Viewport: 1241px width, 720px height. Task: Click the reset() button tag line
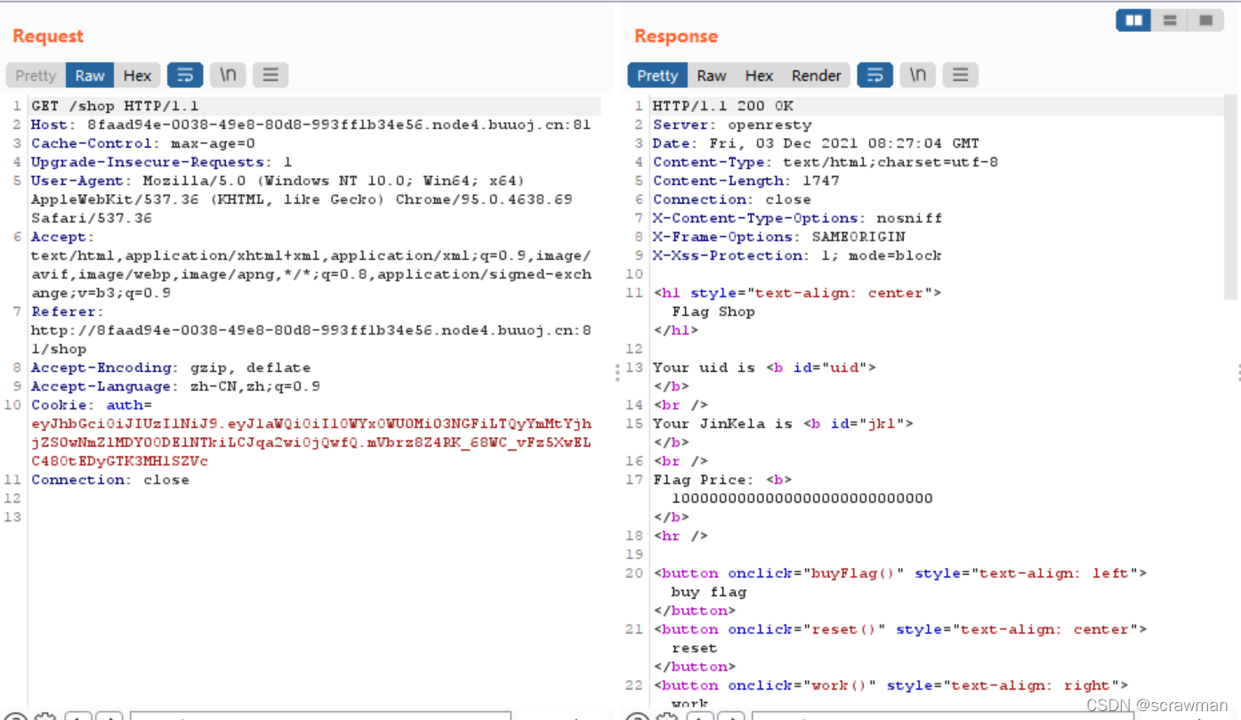[x=900, y=629]
